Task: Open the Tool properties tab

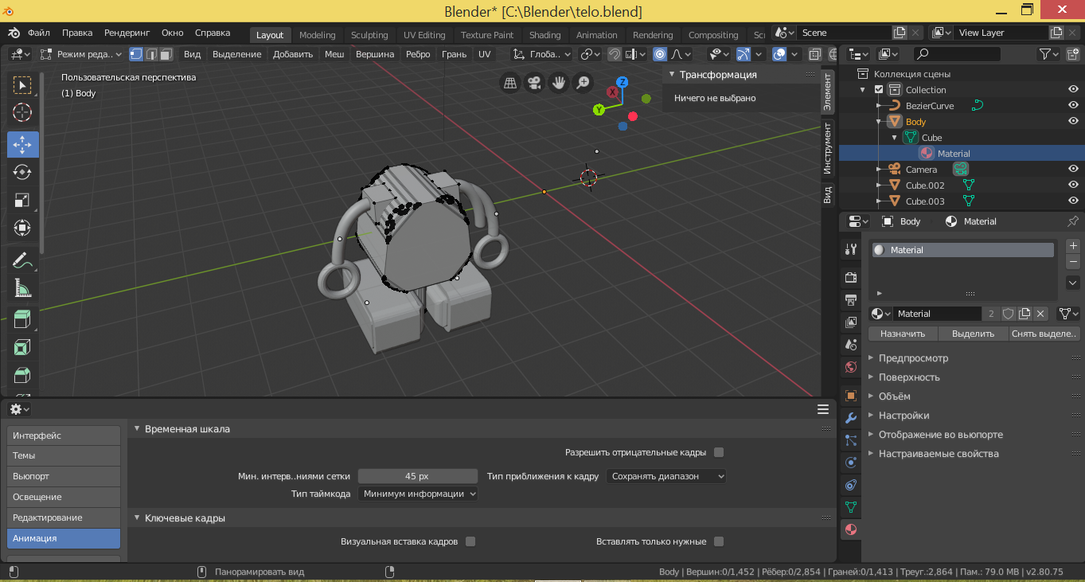Action: pyautogui.click(x=850, y=249)
